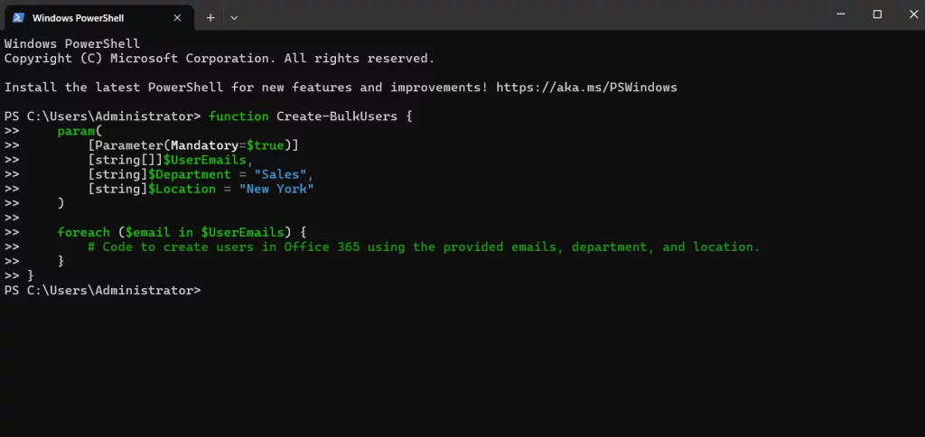Image resolution: width=925 pixels, height=437 pixels.
Task: Select the Windows PowerShell tab title
Action: (77, 17)
